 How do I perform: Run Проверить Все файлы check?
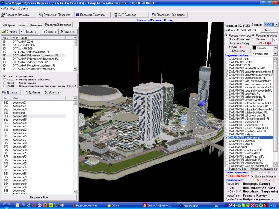tap(169, 15)
